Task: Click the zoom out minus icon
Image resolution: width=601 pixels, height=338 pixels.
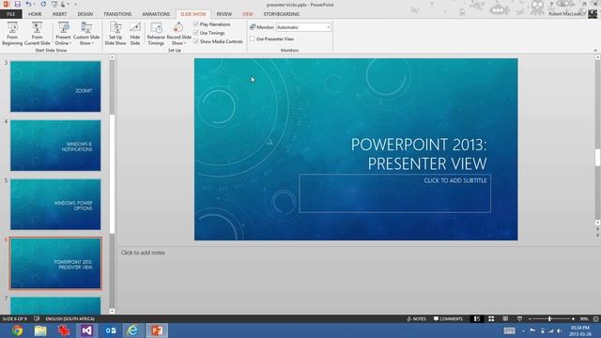Action: tap(530, 319)
